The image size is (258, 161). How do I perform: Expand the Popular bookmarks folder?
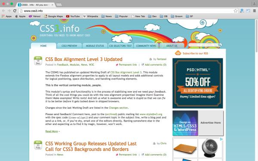(121, 16)
